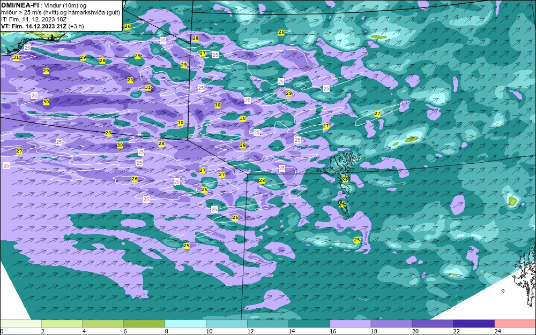Screen dimensions: 536x335
Task: Pick the lavender 16–18 m/s legend swatch
Action: (x=351, y=324)
